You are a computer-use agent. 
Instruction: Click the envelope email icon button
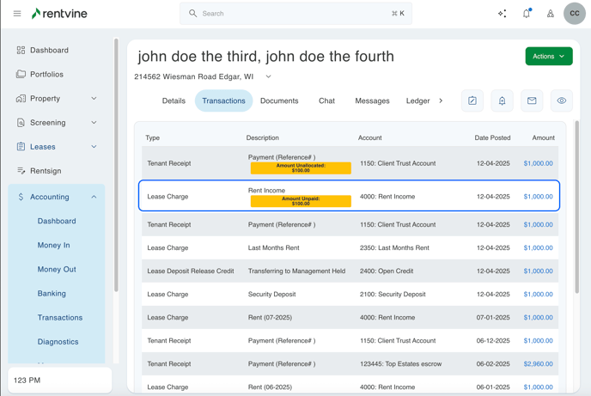[532, 101]
